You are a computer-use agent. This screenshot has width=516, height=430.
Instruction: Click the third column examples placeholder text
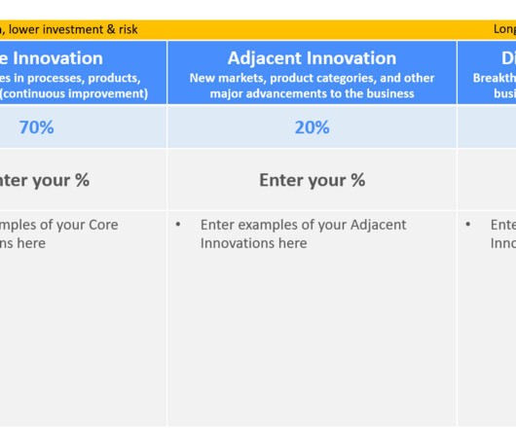(503, 234)
